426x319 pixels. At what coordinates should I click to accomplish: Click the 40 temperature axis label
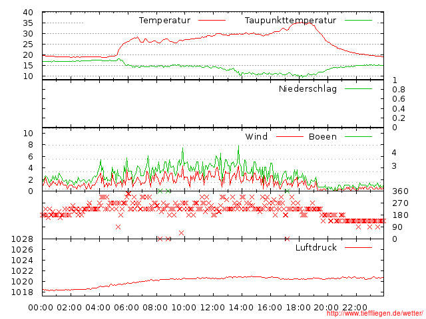28,12
